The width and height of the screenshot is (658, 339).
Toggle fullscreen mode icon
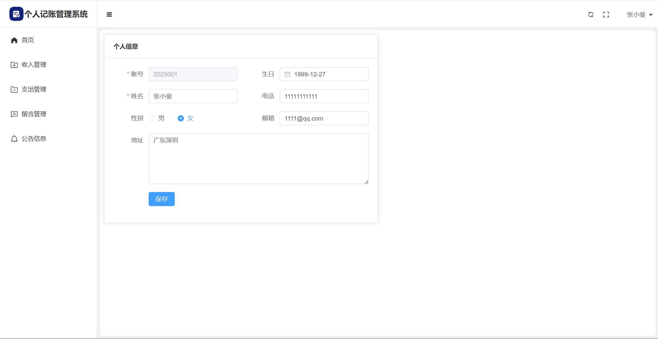pos(606,14)
